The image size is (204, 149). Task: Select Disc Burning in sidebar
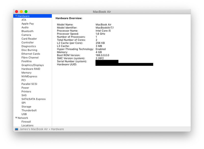(x=29, y=50)
